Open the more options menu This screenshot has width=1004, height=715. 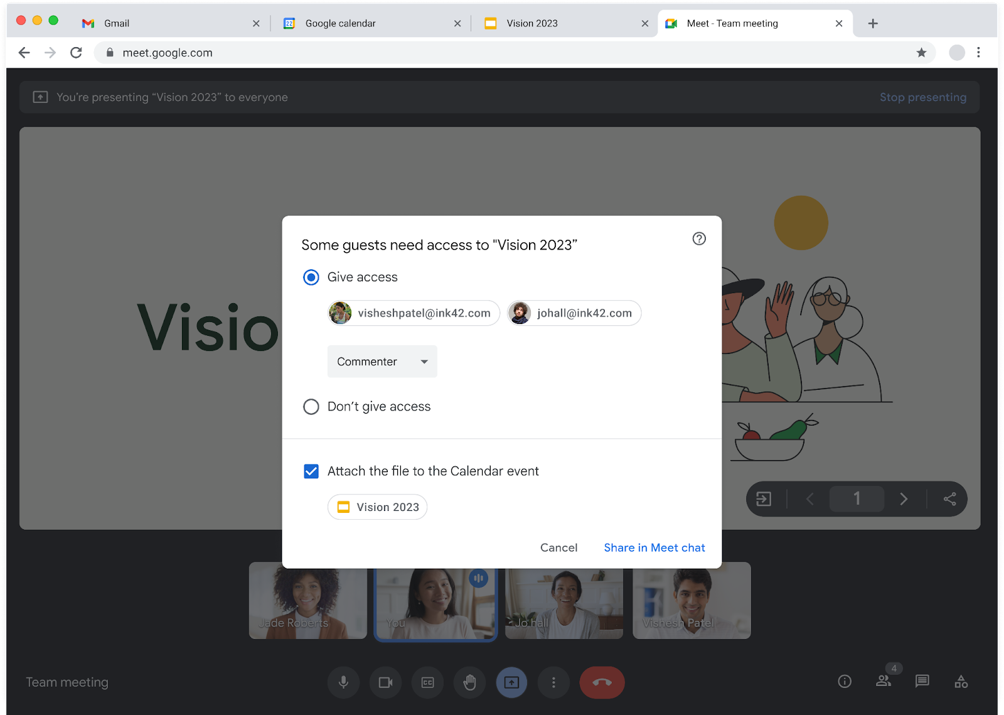point(553,682)
